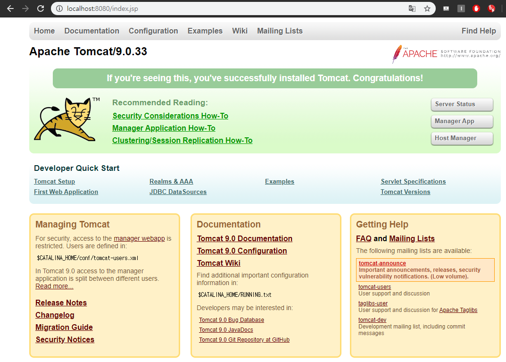This screenshot has width=506, height=362.
Task: Follow the manager webapp link
Action: coord(139,238)
